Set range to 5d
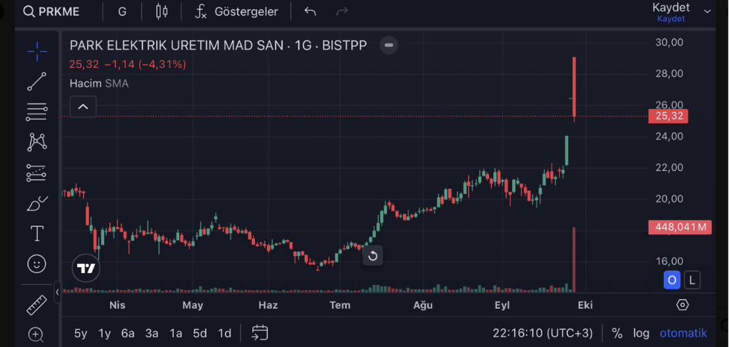The height and width of the screenshot is (347, 729). pos(200,333)
